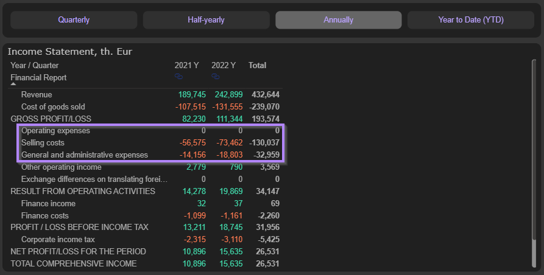Click the Year / Quarter header label
The image size is (544, 275).
[x=35, y=65]
